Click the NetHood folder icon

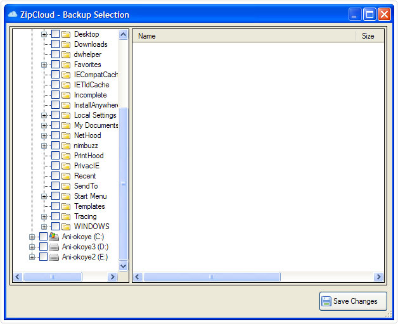pyautogui.click(x=66, y=135)
